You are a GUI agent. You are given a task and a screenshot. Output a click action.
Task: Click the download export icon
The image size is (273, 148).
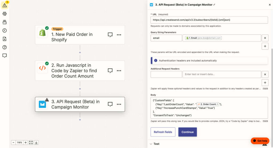click(x=36, y=143)
